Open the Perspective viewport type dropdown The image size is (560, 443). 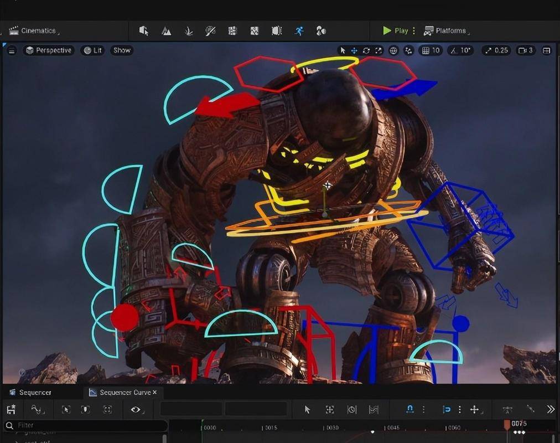click(49, 50)
